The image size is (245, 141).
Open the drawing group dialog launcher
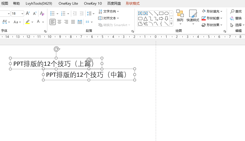(225, 31)
